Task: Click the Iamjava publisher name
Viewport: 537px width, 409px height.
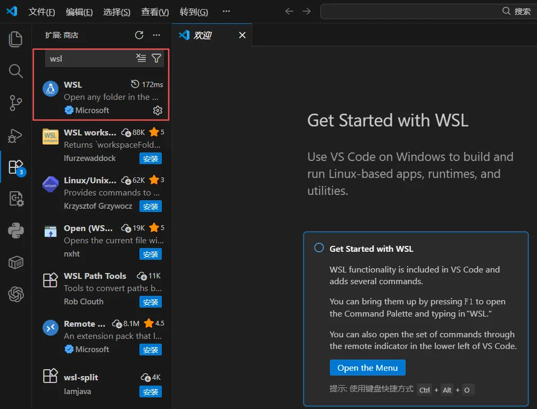Action: (x=77, y=391)
